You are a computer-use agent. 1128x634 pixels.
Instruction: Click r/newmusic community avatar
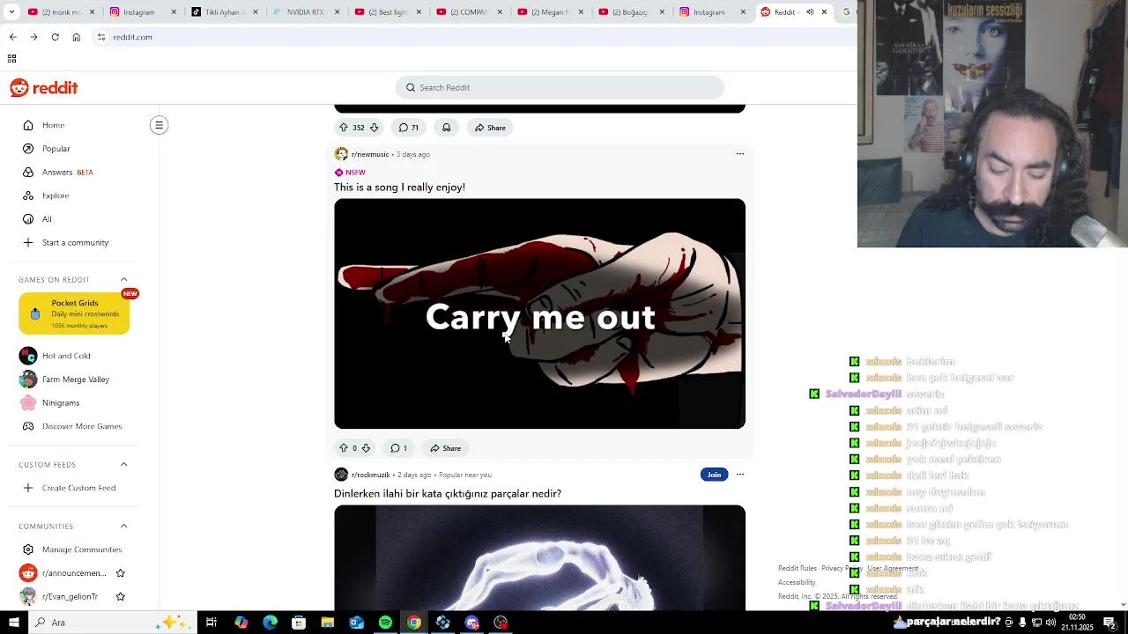(341, 154)
